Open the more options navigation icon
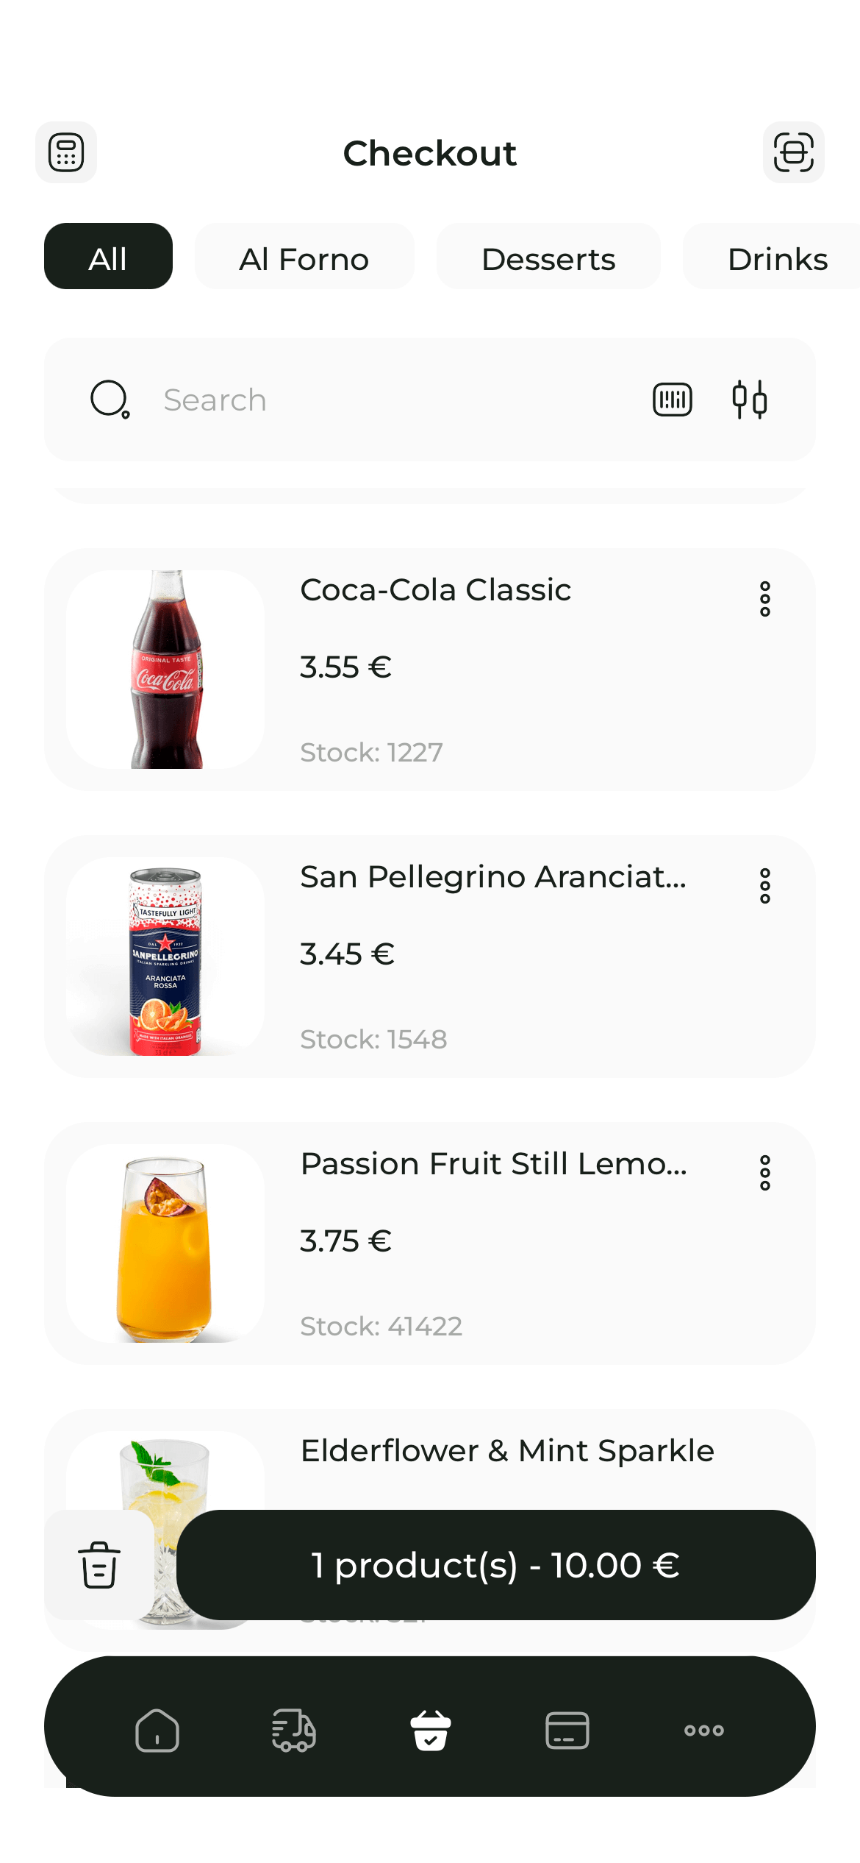The width and height of the screenshot is (860, 1863). click(703, 1730)
